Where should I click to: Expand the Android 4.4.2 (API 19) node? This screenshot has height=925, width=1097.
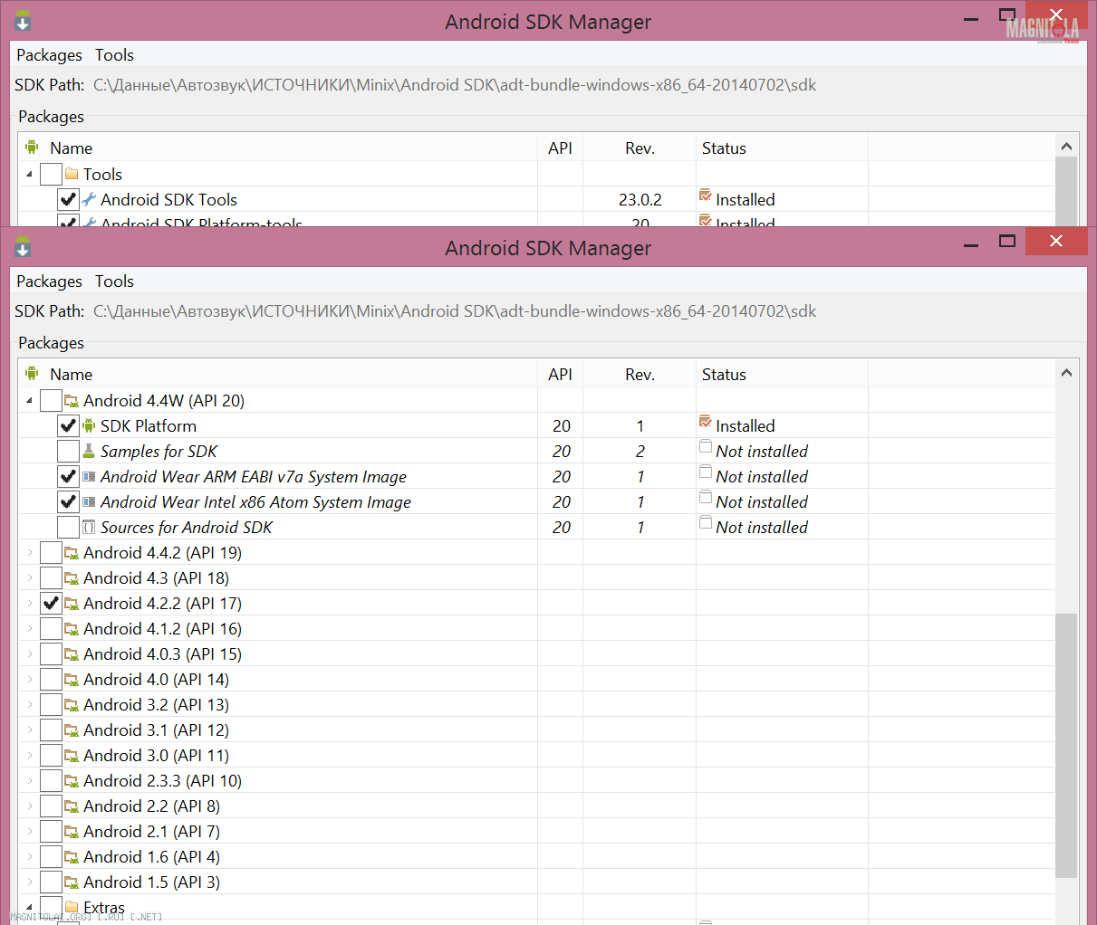30,552
